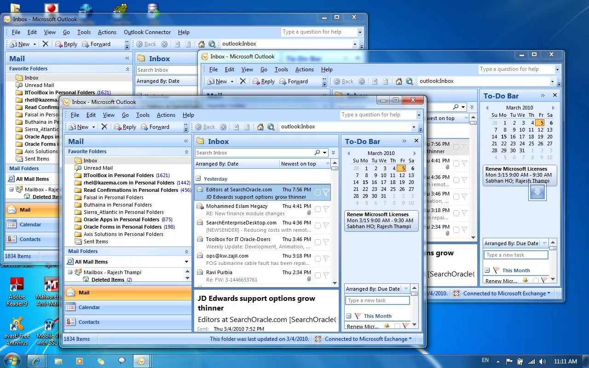
Task: Tick category box on Toolbox for IT Oracle-Doers message
Action: (x=318, y=242)
